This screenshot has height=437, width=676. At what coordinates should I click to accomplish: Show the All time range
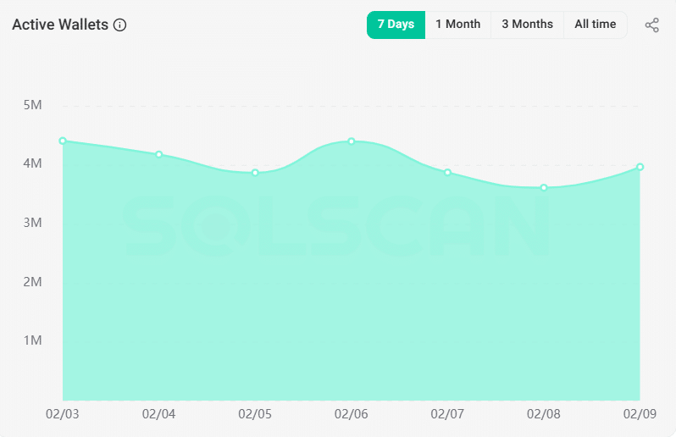click(595, 25)
